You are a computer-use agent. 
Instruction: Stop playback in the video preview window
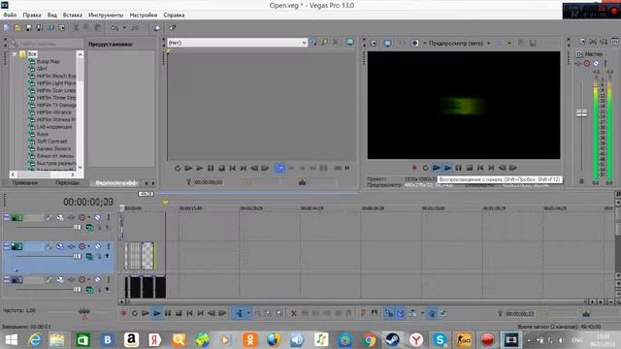coord(470,168)
